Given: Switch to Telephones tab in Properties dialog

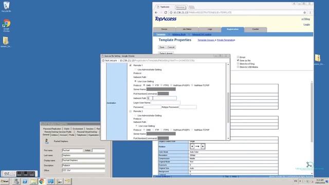Looking at the screenshot, I should pyautogui.click(x=81, y=135).
